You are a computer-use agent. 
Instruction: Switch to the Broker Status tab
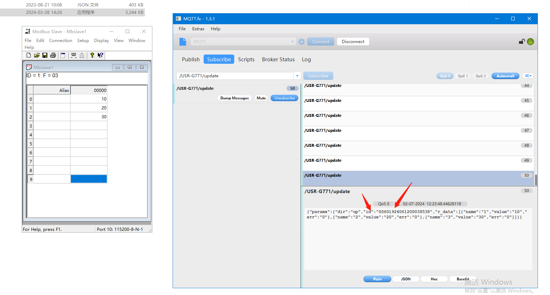tap(278, 59)
